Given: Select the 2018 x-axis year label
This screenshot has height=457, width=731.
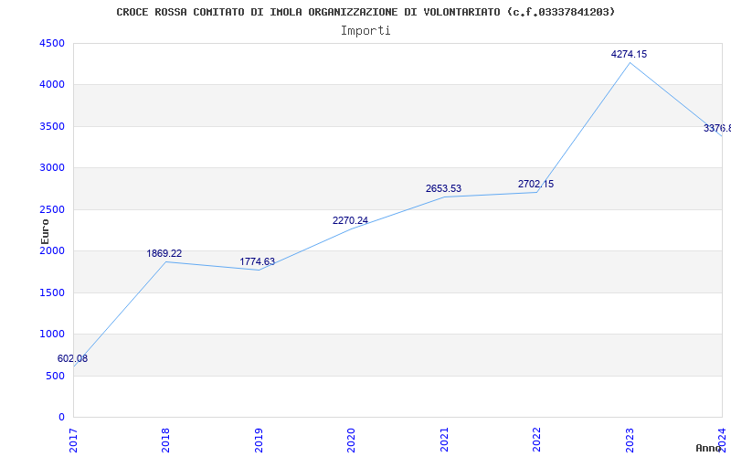Looking at the screenshot, I should tap(165, 441).
